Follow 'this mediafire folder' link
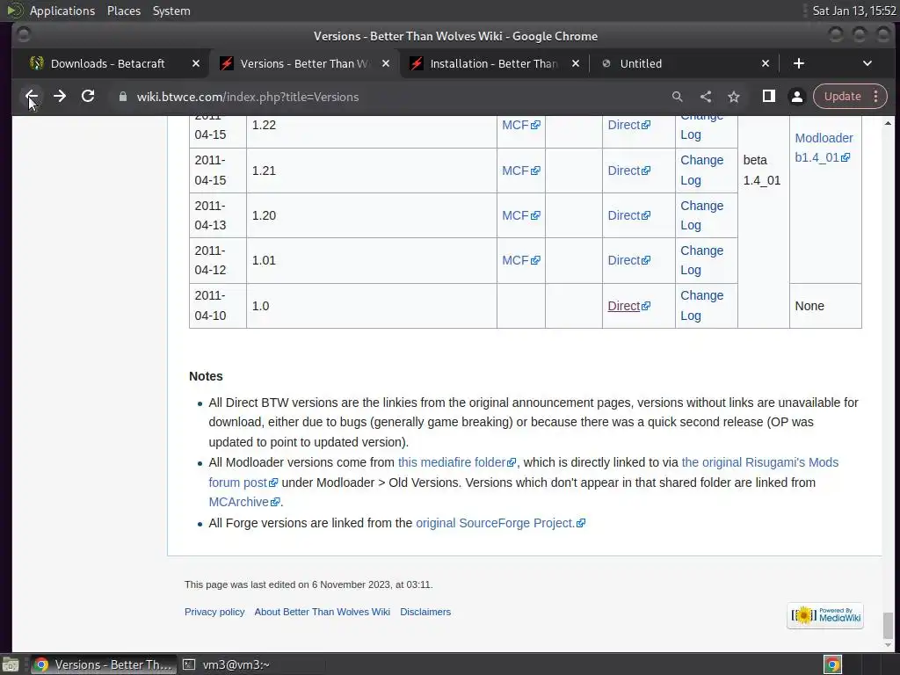This screenshot has height=675, width=900. (x=457, y=462)
